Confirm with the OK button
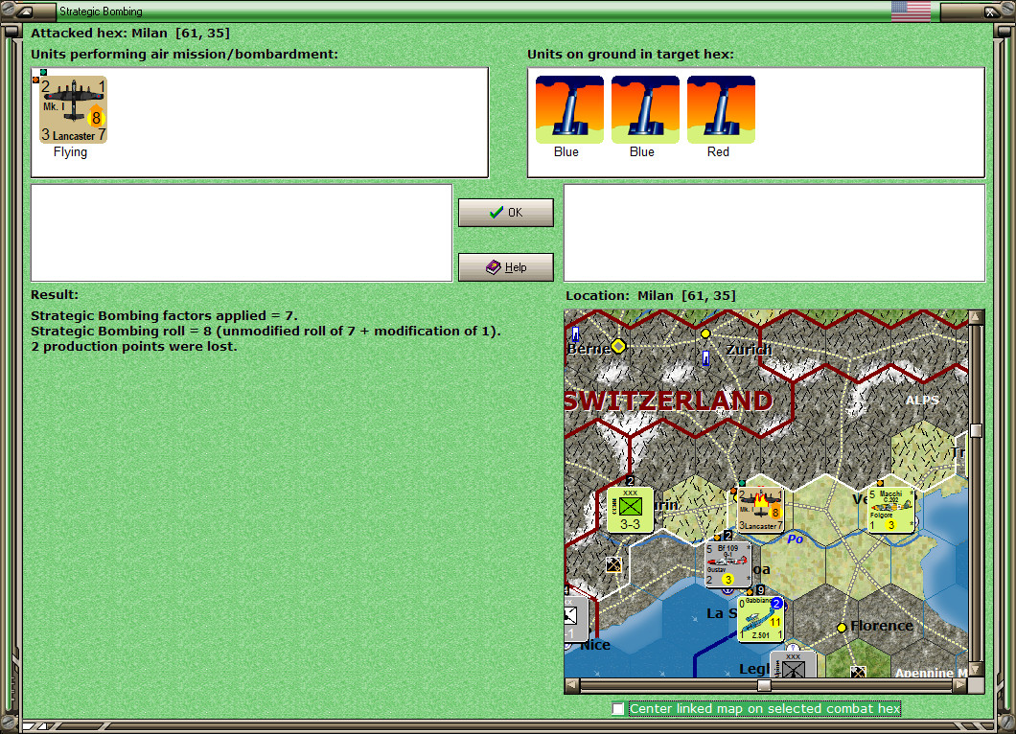This screenshot has width=1016, height=734. pyautogui.click(x=506, y=213)
